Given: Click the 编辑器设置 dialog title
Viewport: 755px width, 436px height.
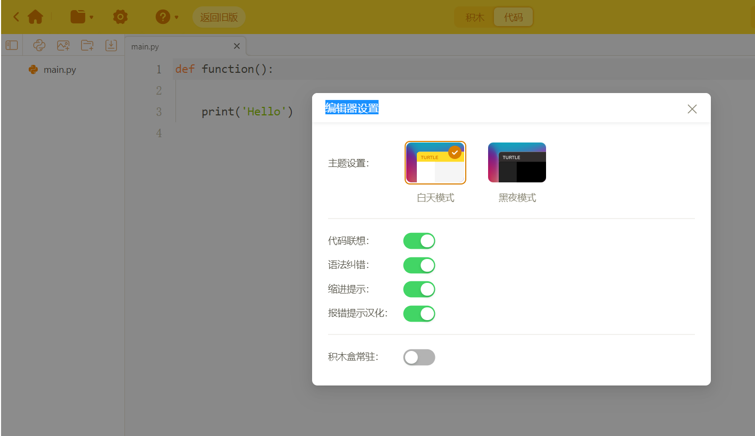Looking at the screenshot, I should pyautogui.click(x=352, y=108).
